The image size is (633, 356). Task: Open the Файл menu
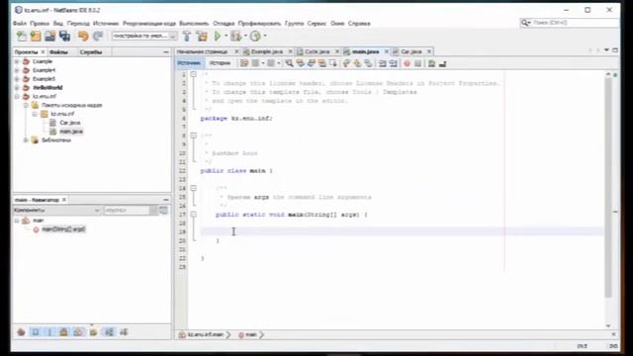20,24
